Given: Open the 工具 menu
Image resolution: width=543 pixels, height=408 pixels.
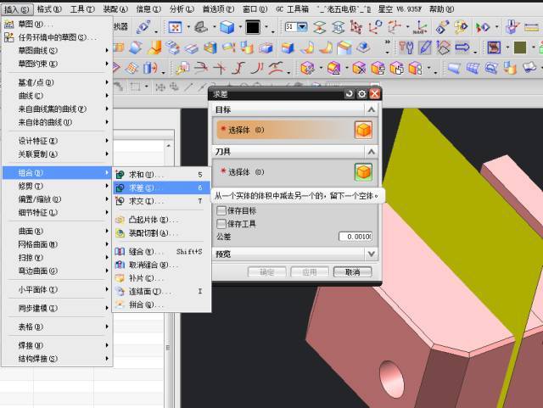Looking at the screenshot, I should tap(82, 9).
